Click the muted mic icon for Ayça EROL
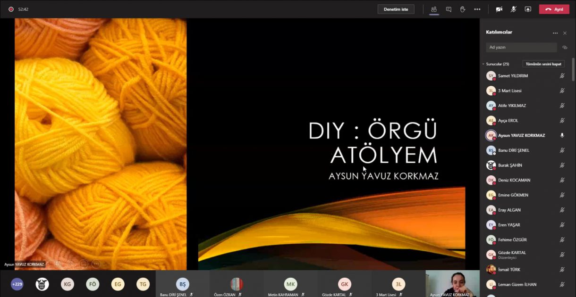 point(562,120)
